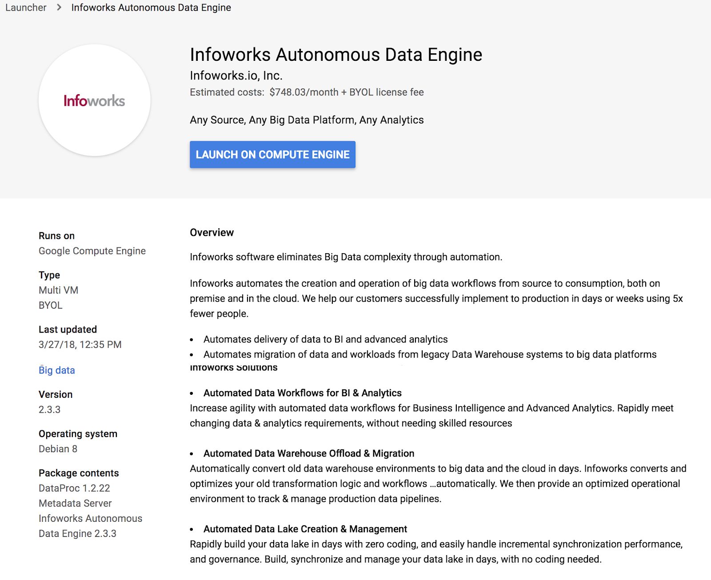This screenshot has height=580, width=711.
Task: Open the Big data category link
Action: pos(57,370)
